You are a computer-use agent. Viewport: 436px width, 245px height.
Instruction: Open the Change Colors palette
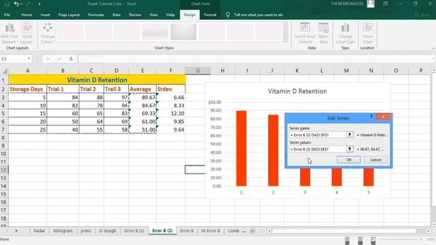tap(48, 33)
